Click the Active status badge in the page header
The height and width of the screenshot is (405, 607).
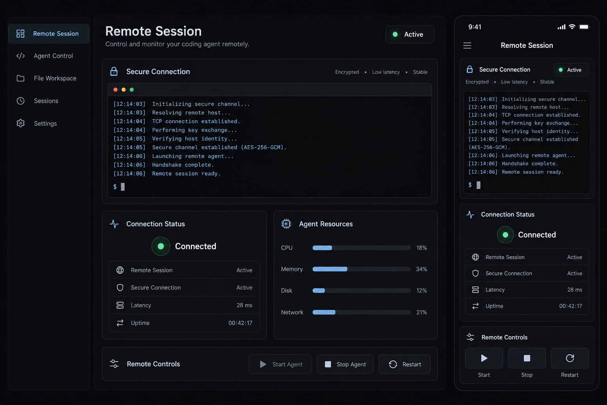click(x=410, y=34)
